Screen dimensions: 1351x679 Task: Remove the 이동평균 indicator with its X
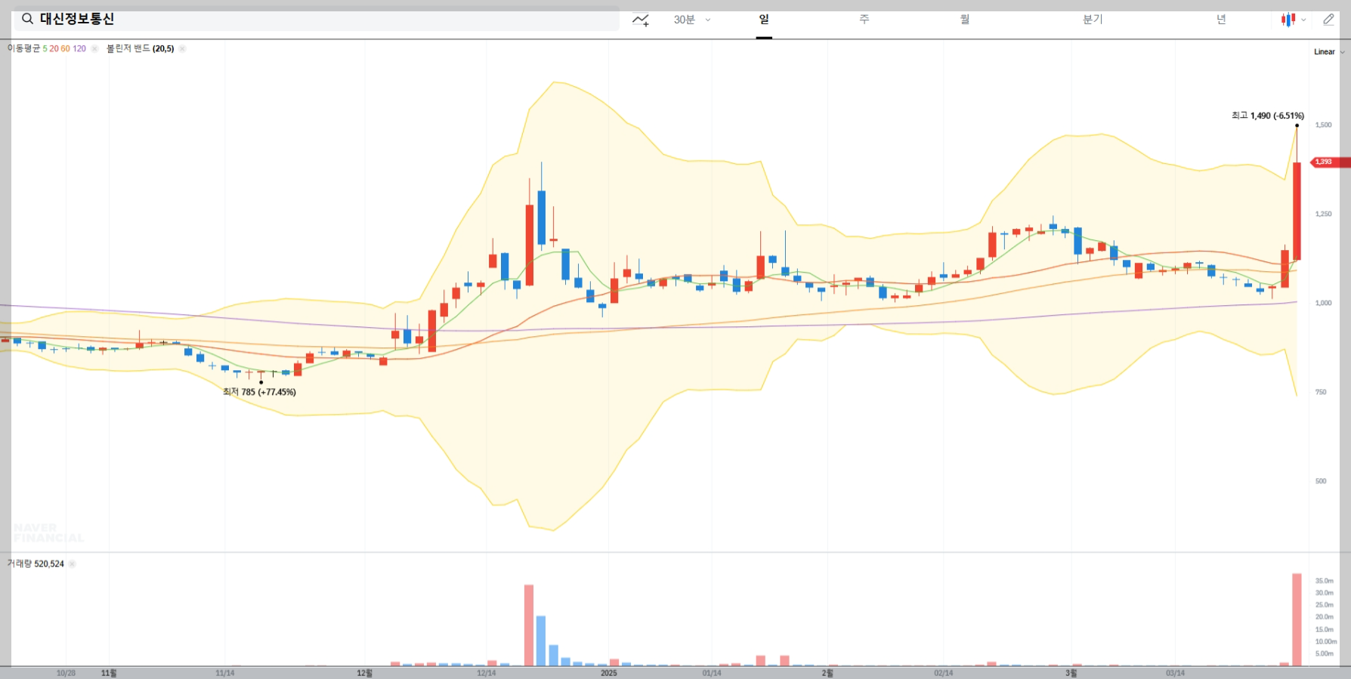point(94,48)
